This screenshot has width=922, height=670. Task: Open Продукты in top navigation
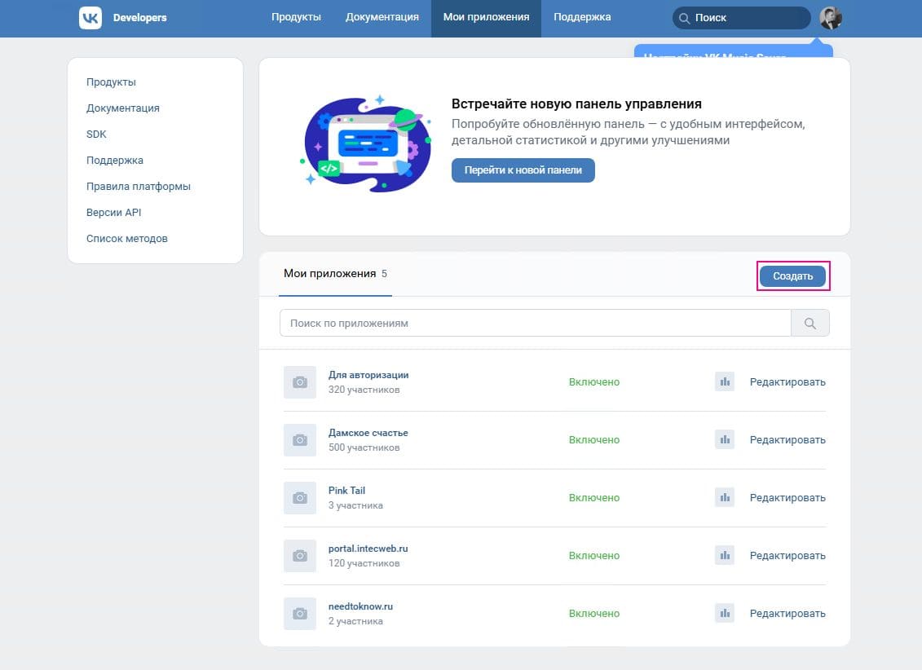[296, 17]
